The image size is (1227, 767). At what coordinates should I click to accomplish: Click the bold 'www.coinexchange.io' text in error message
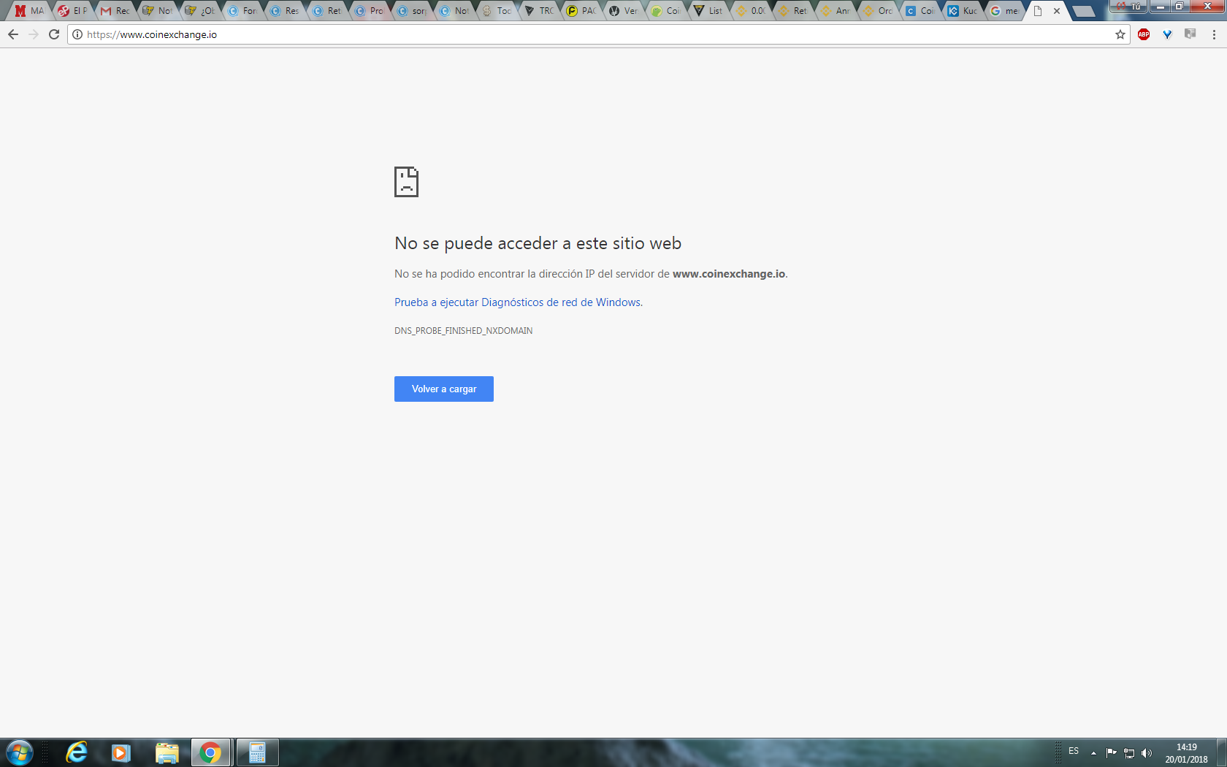click(x=729, y=274)
